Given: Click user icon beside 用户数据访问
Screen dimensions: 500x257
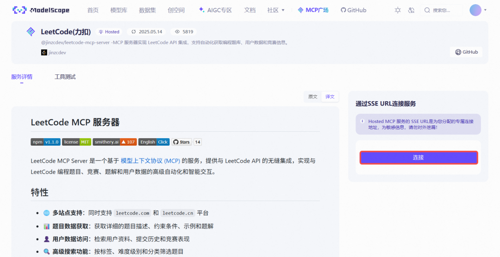Looking at the screenshot, I should pos(47,239).
